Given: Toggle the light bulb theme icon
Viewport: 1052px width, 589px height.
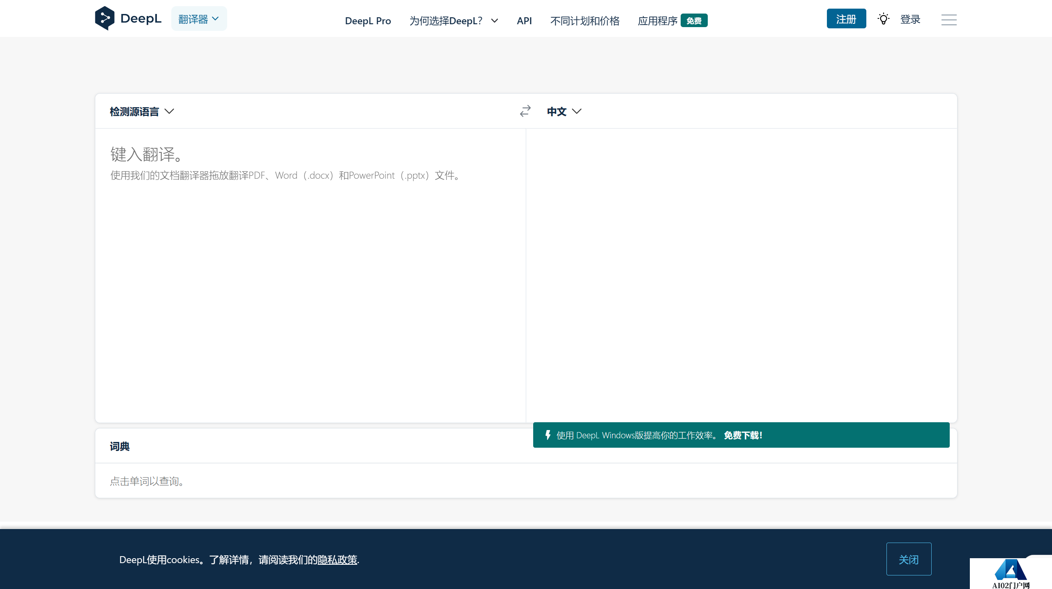Looking at the screenshot, I should pos(883,19).
